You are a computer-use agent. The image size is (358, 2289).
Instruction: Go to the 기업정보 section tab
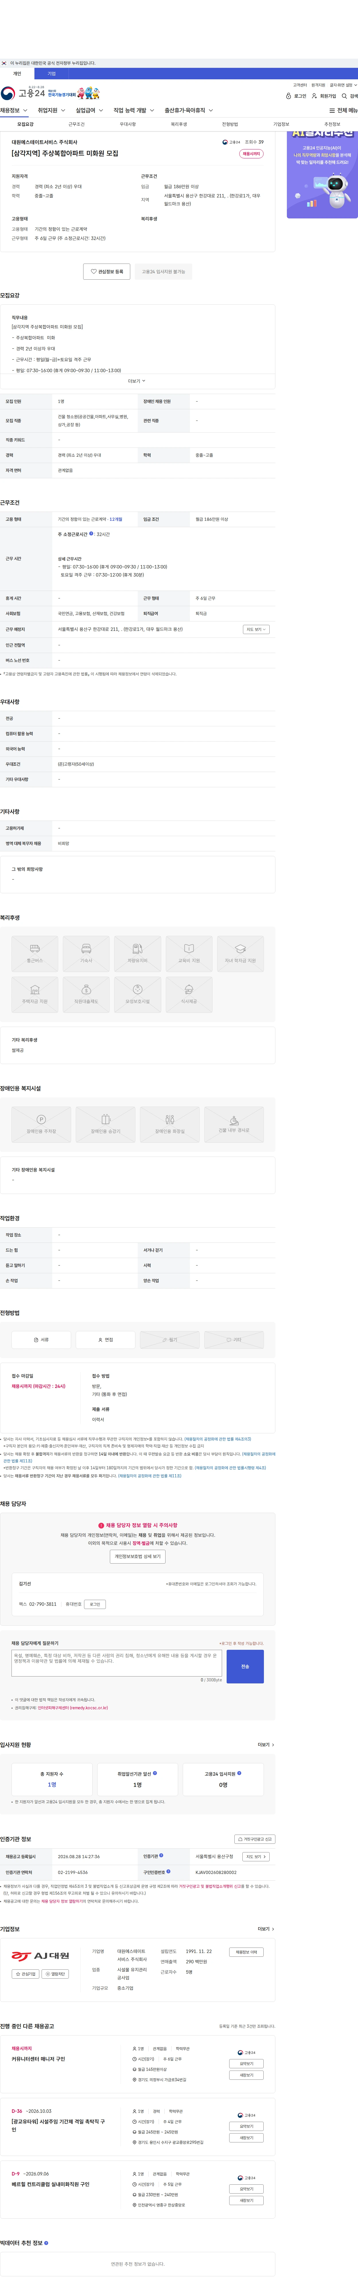[281, 124]
